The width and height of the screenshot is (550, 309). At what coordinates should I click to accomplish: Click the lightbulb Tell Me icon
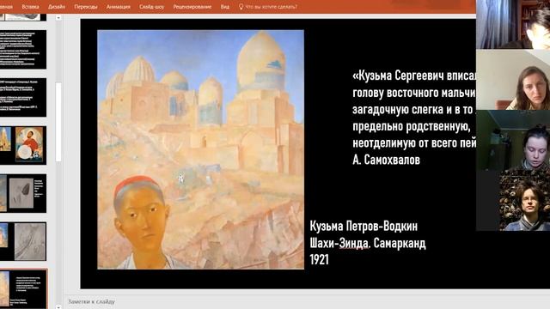coord(241,7)
